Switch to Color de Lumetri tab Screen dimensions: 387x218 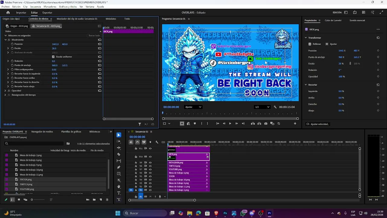pos(333,20)
